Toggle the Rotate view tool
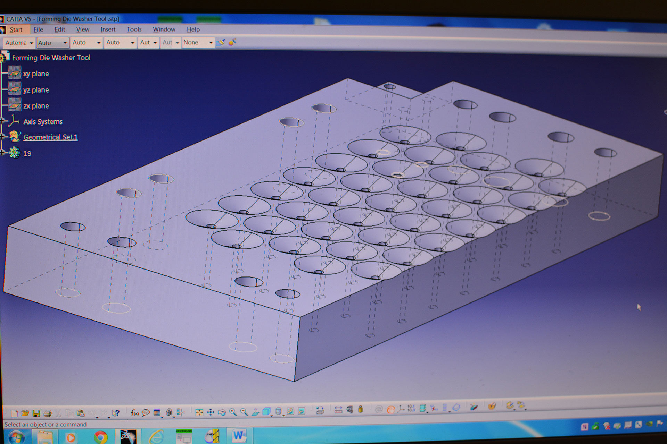 (222, 412)
